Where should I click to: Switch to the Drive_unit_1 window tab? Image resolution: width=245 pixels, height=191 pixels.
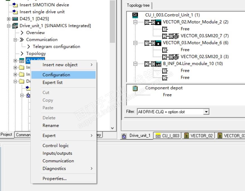pyautogui.click(x=137, y=136)
